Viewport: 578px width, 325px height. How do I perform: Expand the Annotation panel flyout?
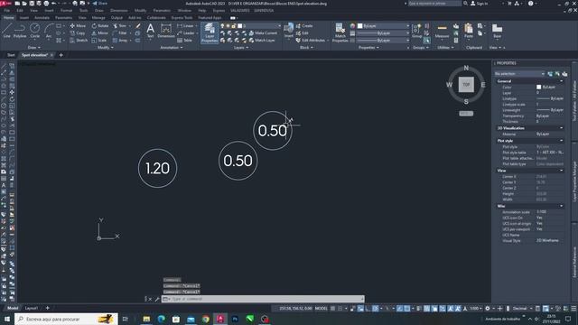tap(171, 48)
